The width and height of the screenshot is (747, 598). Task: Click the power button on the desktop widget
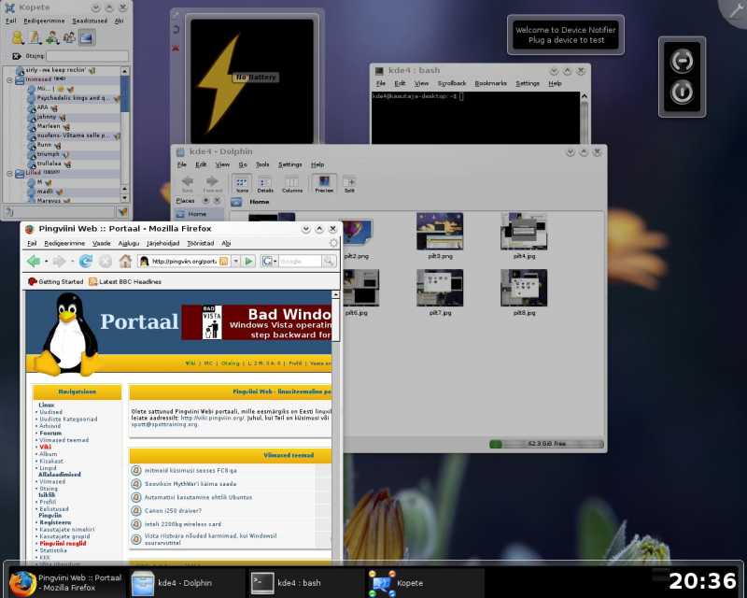[x=682, y=93]
